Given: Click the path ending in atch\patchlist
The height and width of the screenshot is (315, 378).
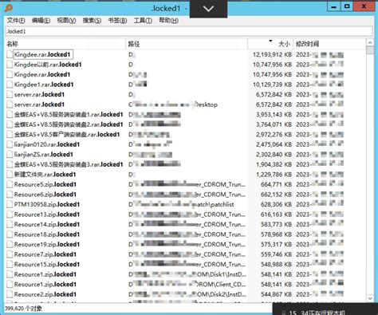Looking at the screenshot, I should point(181,204).
